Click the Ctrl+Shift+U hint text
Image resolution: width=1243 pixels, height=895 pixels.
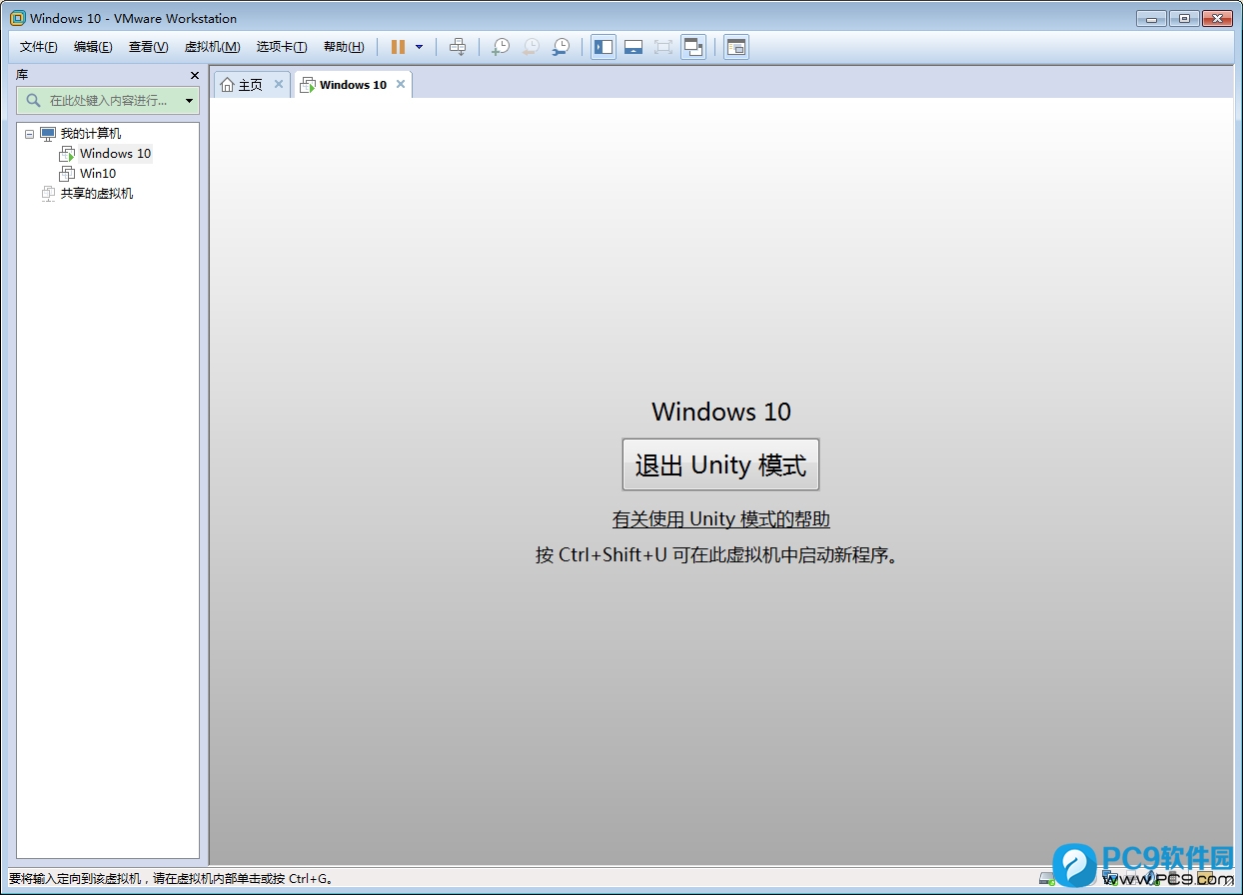click(719, 554)
